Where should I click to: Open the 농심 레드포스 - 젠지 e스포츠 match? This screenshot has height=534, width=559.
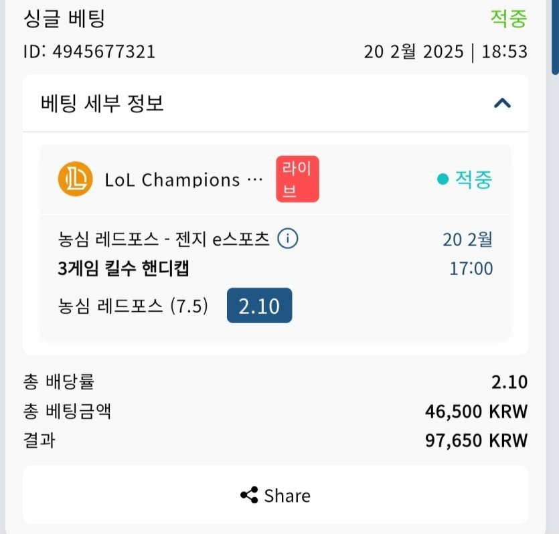coord(163,239)
